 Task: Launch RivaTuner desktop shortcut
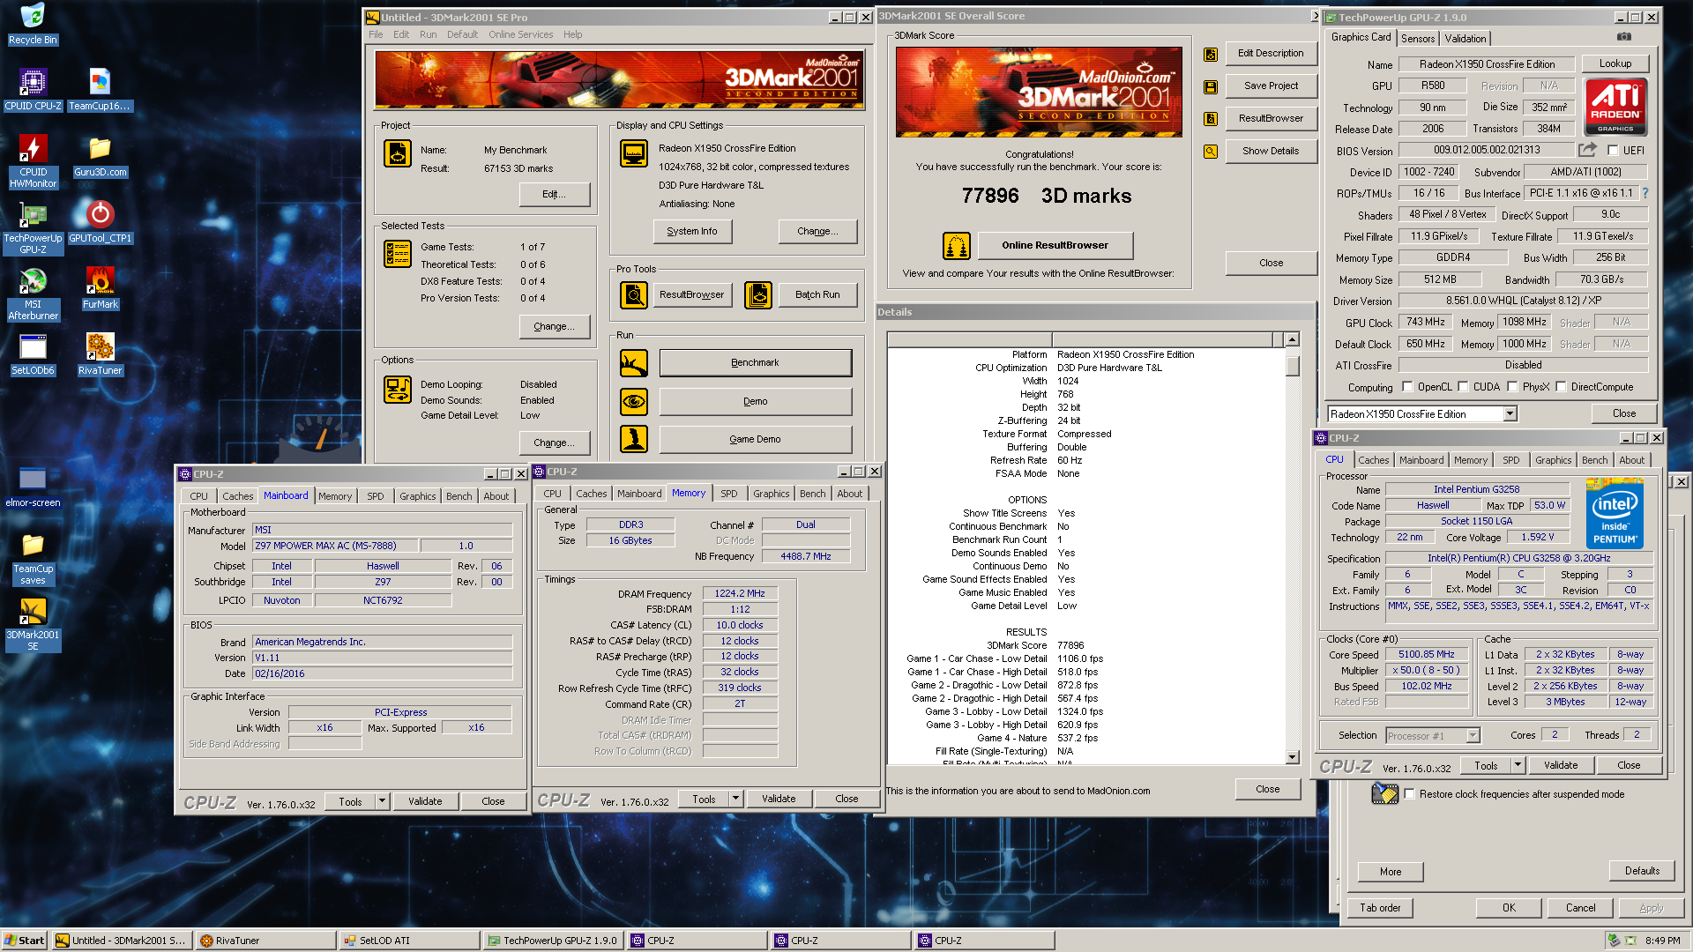pyautogui.click(x=100, y=354)
